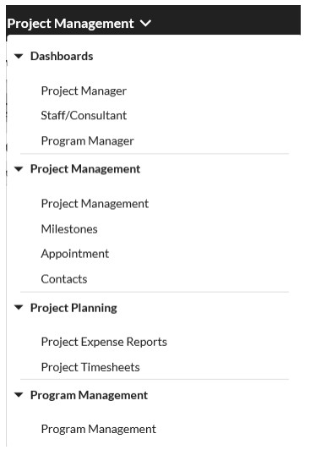The height and width of the screenshot is (450, 310).
Task: Click the Project Planning section heading
Action: [x=74, y=308]
